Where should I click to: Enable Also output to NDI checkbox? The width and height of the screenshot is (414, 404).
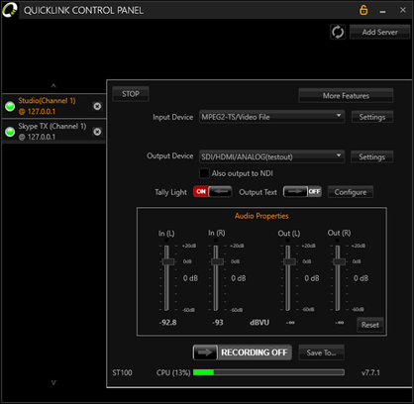204,173
